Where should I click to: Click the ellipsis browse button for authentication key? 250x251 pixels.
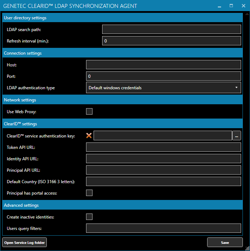point(236,136)
